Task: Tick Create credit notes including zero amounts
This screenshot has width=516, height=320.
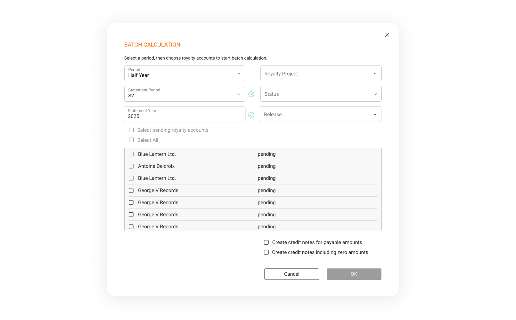Action: click(266, 252)
